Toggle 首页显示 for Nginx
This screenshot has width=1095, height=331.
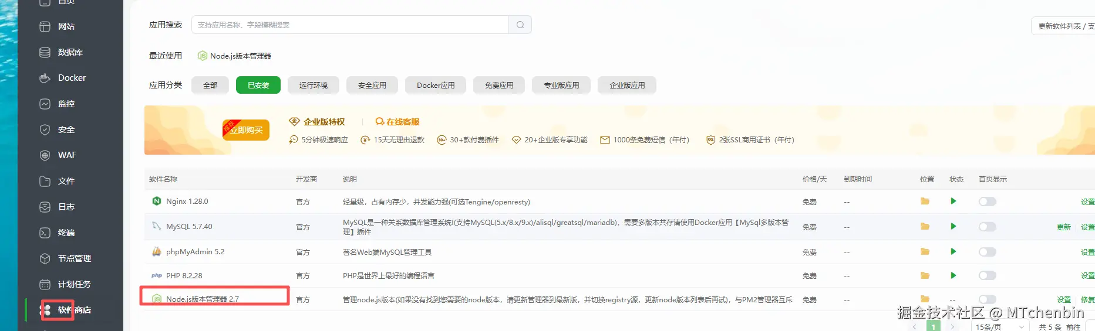tap(988, 202)
